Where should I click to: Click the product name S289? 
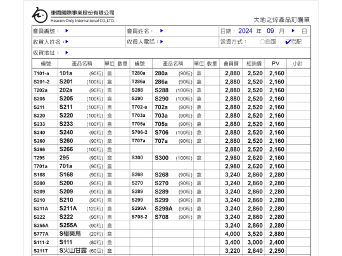pos(161,192)
